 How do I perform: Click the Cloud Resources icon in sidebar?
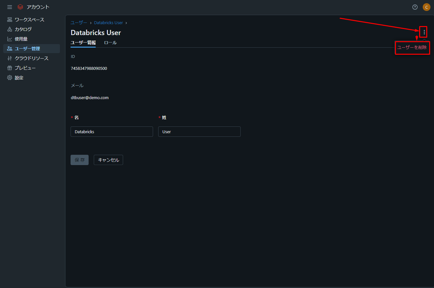[x=10, y=58]
